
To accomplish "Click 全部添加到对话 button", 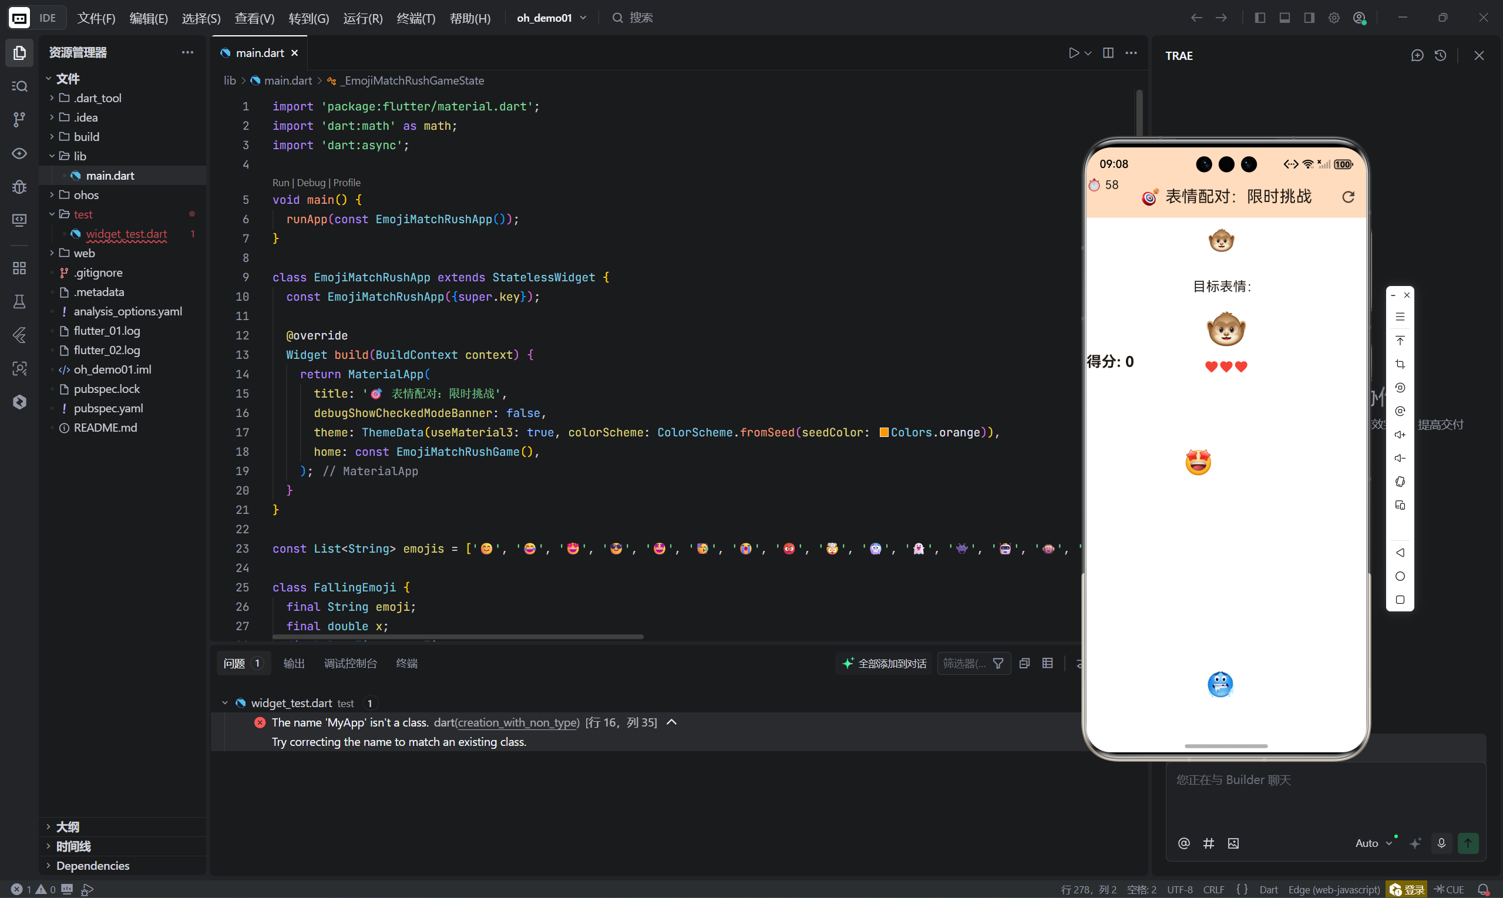I will pyautogui.click(x=885, y=663).
